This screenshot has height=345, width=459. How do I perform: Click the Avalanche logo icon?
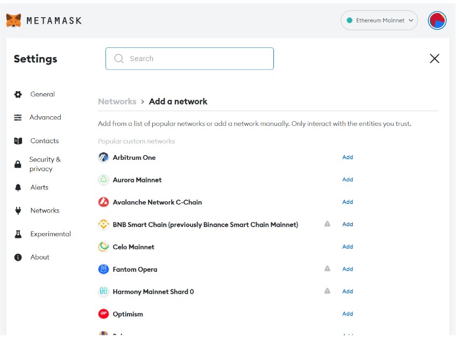(x=103, y=202)
